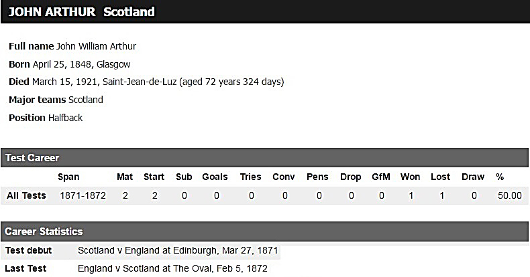The width and height of the screenshot is (530, 277).
Task: Click the All Tests row label
Action: coord(26,195)
